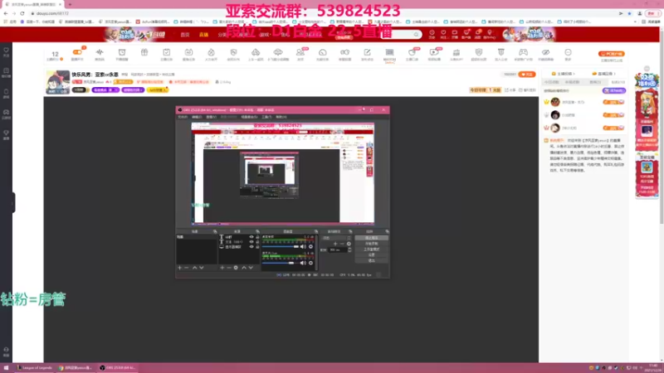Open scenes panel dock icon in OBS
The image size is (664, 373).
tap(215, 232)
